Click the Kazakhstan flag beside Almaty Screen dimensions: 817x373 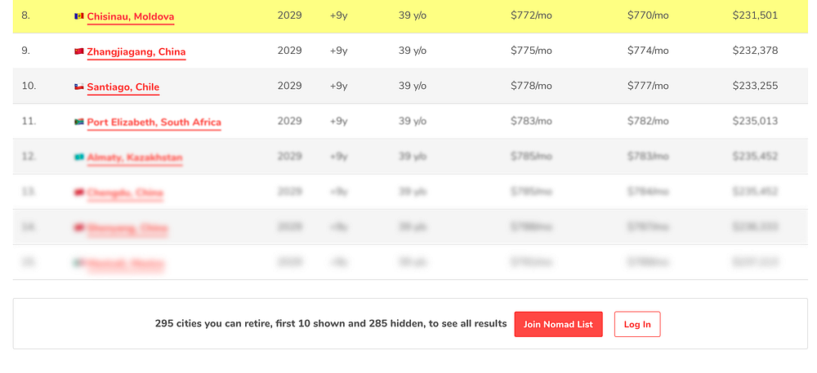point(79,157)
